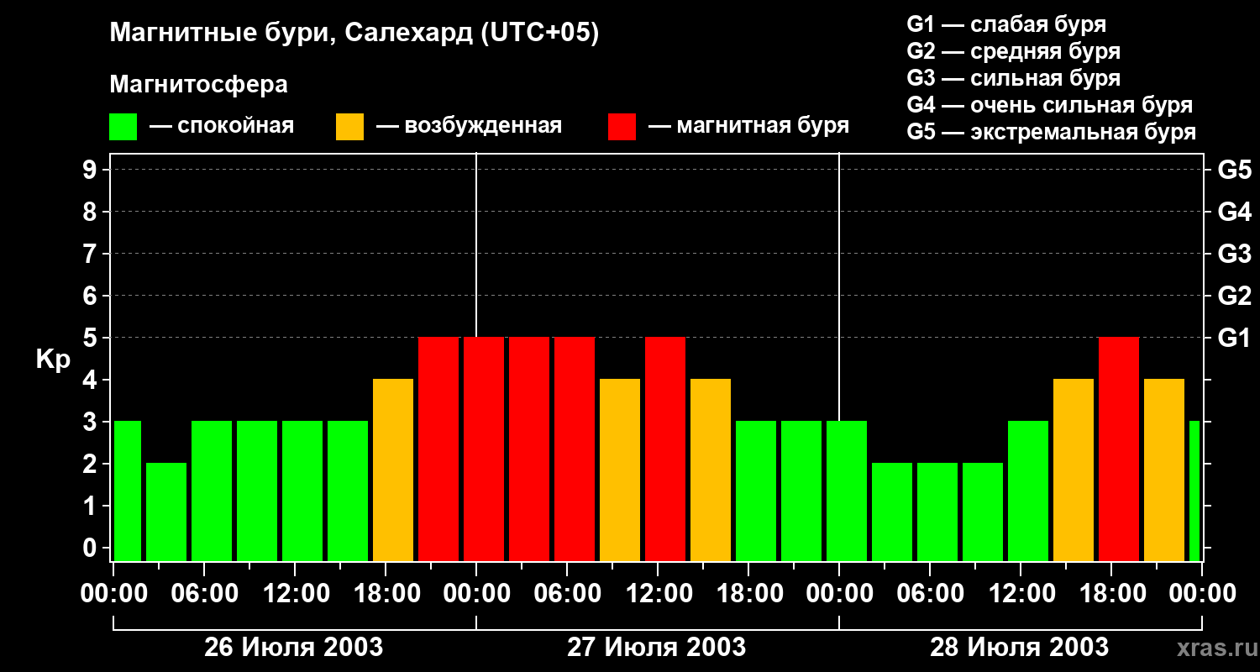This screenshot has height=672, width=1260.
Task: Click the 12:00 time label under 28 Июля
Action: (x=1021, y=594)
